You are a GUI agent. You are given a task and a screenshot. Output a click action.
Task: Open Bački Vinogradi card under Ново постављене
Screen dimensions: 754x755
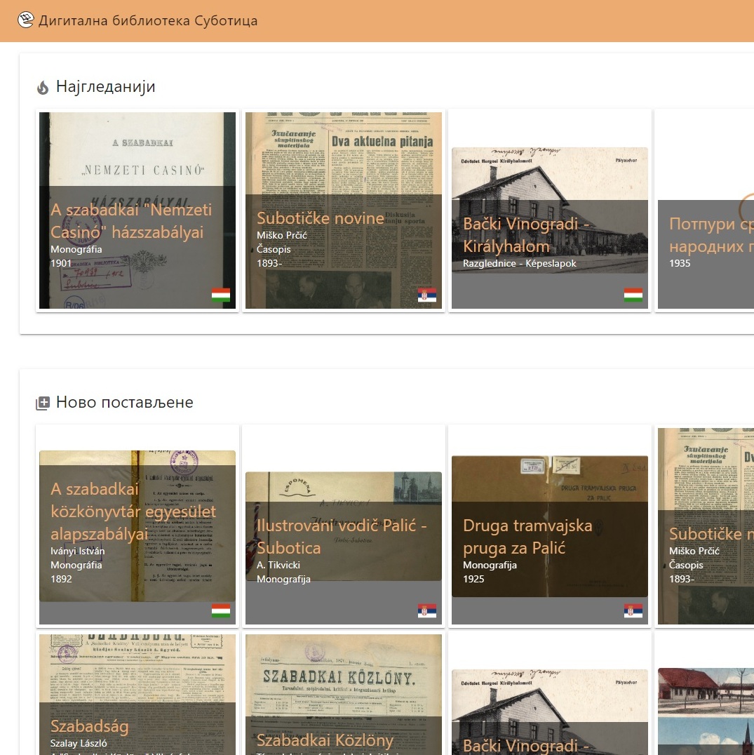point(549,711)
